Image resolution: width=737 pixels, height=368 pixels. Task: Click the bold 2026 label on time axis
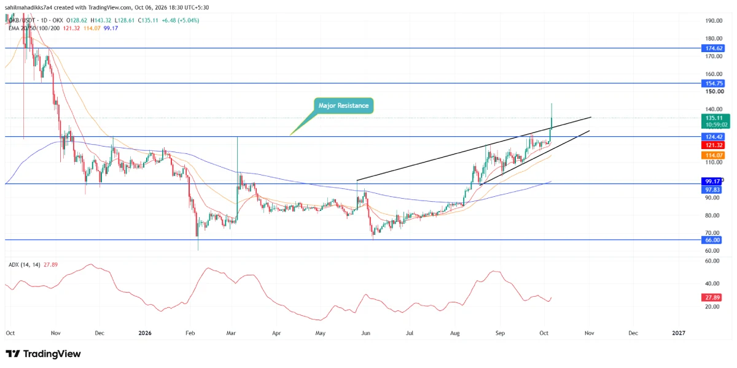click(x=145, y=333)
